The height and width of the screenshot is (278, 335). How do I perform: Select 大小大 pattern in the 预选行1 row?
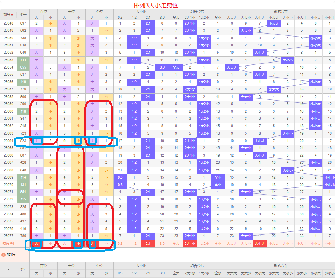(259, 244)
